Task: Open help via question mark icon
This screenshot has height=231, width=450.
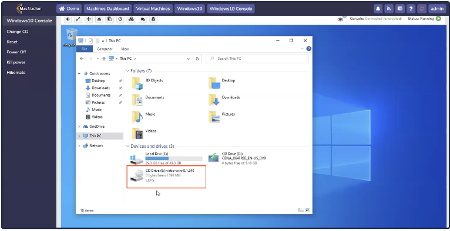Action: (x=411, y=9)
